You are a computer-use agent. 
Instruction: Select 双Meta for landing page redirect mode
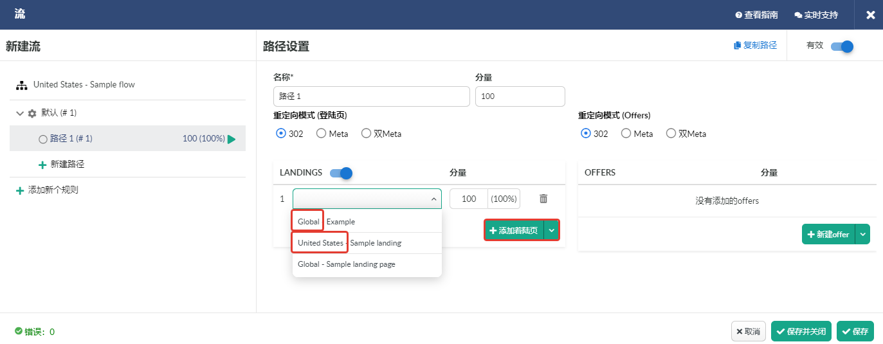coord(366,134)
